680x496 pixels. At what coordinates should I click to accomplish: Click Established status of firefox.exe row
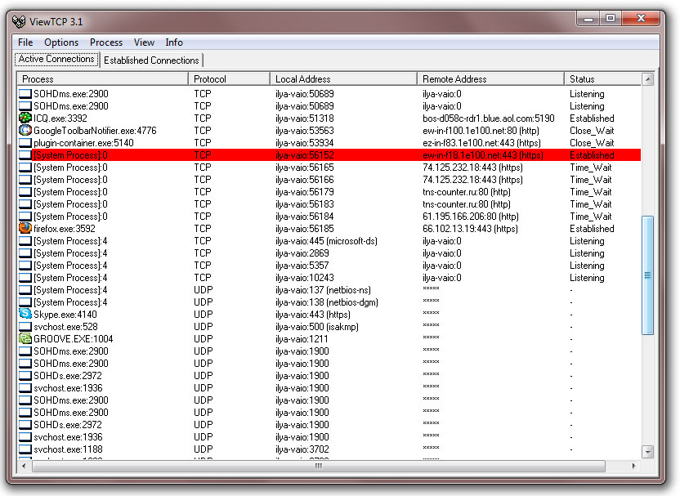tap(592, 229)
